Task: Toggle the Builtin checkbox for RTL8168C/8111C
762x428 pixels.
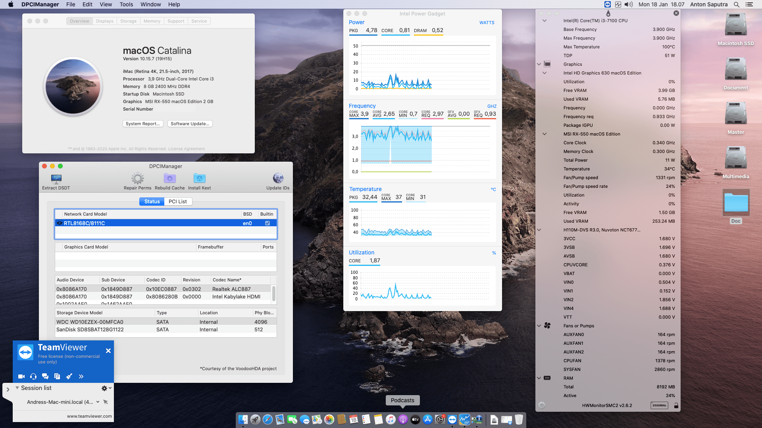Action: (267, 223)
